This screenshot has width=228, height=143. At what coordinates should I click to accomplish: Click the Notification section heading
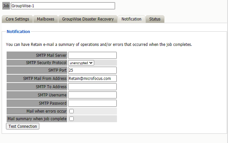pyautogui.click(x=18, y=32)
